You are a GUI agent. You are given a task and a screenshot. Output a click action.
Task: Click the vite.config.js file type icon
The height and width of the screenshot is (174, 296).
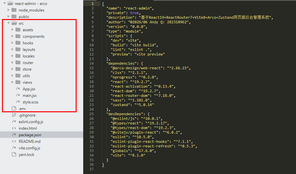[14, 148]
